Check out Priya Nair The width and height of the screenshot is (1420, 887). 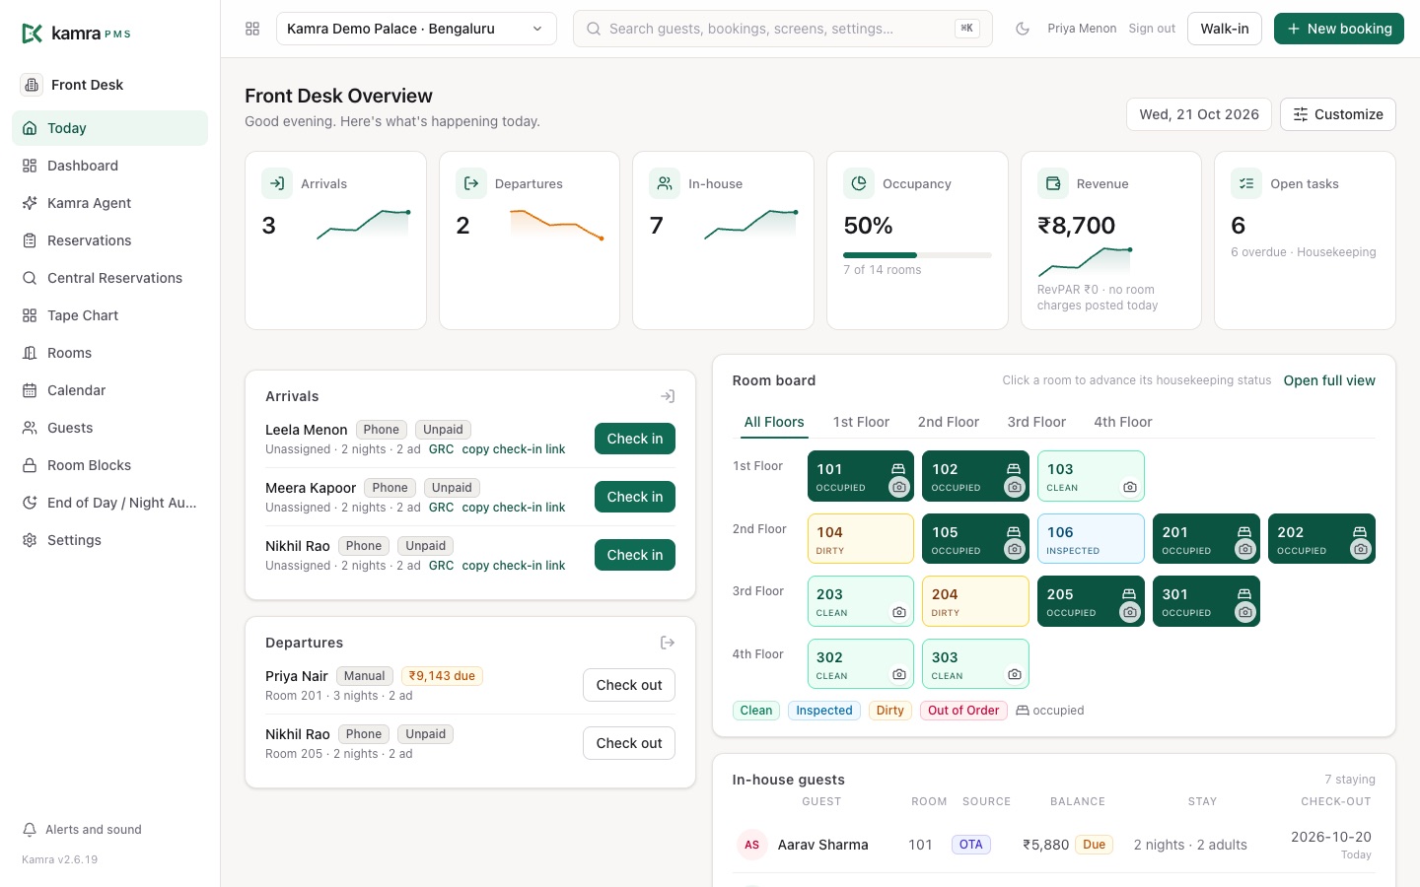(629, 685)
